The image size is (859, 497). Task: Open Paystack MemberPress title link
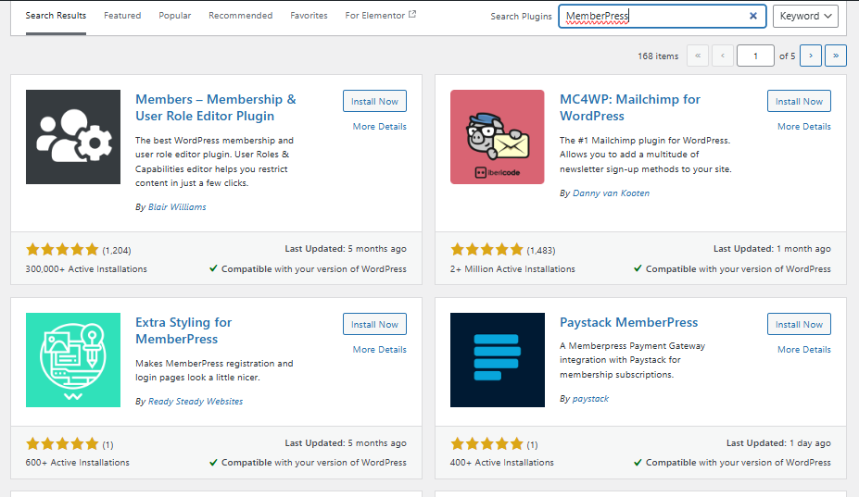click(x=628, y=322)
